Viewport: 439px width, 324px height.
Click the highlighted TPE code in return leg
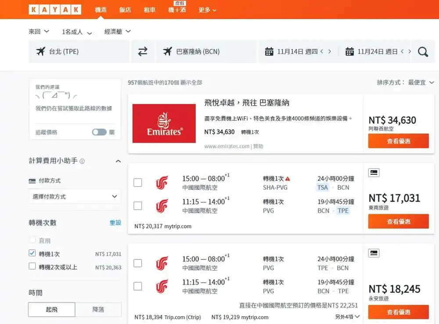pyautogui.click(x=343, y=211)
